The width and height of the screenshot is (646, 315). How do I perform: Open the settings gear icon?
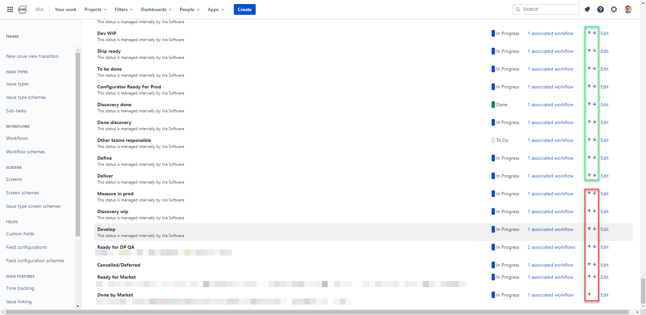pyautogui.click(x=614, y=9)
